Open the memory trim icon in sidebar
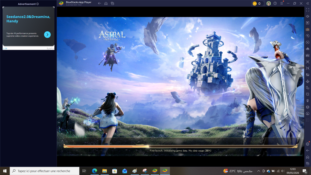Screen dimensions: 311x175 [x=307, y=49]
